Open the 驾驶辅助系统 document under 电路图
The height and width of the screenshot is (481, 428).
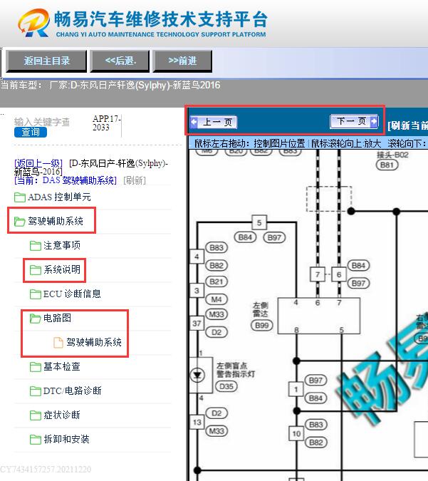[x=94, y=342]
